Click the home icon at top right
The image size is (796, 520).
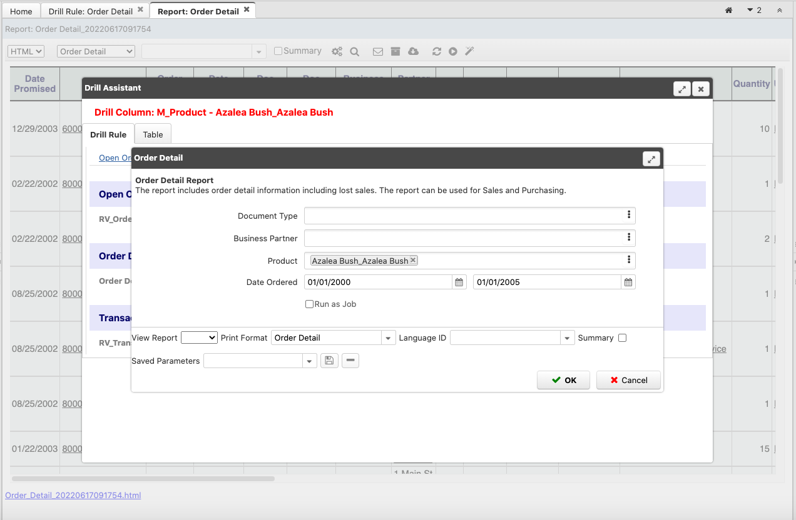pos(728,11)
